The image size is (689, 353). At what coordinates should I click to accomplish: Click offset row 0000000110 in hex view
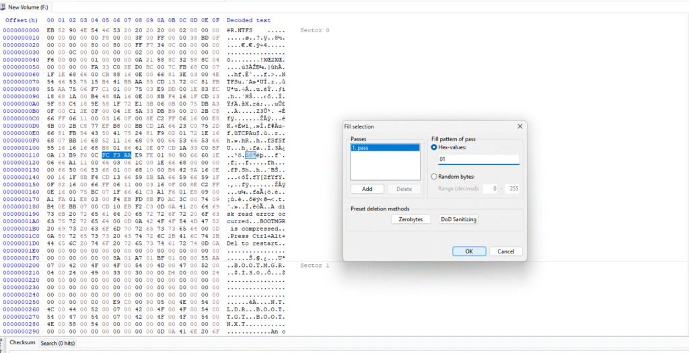[21, 155]
